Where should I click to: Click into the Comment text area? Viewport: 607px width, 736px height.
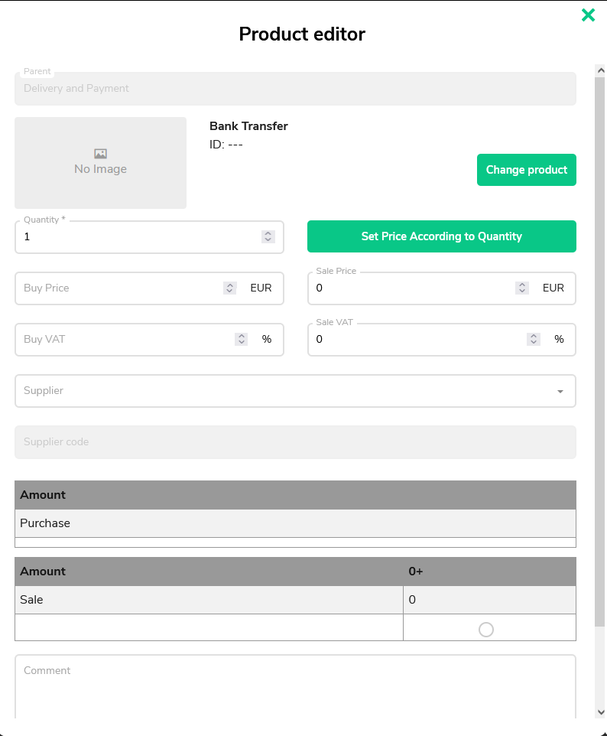pos(295,687)
